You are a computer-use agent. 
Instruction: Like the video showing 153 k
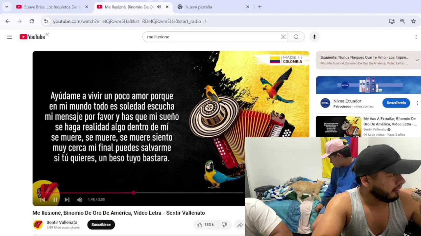pos(205,225)
